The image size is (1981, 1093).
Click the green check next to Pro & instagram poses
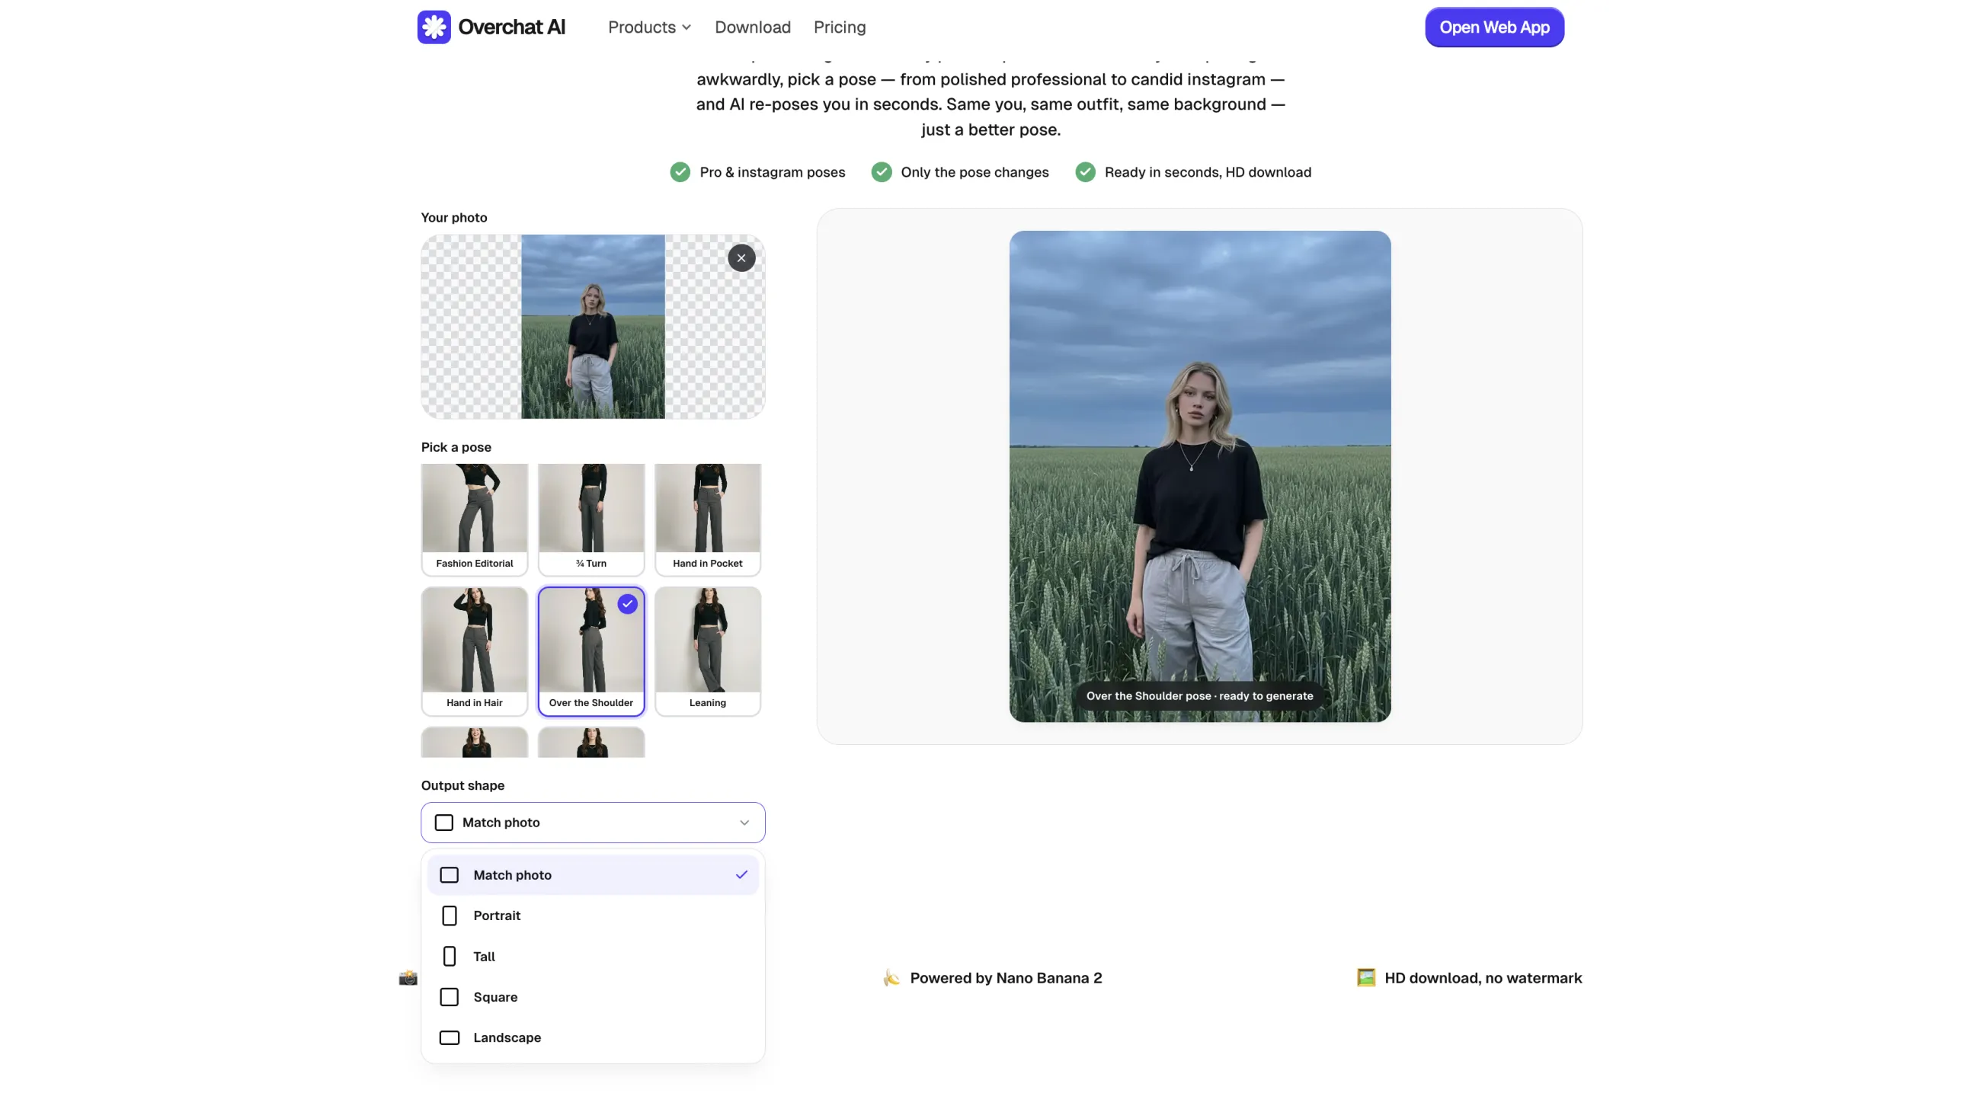click(680, 172)
